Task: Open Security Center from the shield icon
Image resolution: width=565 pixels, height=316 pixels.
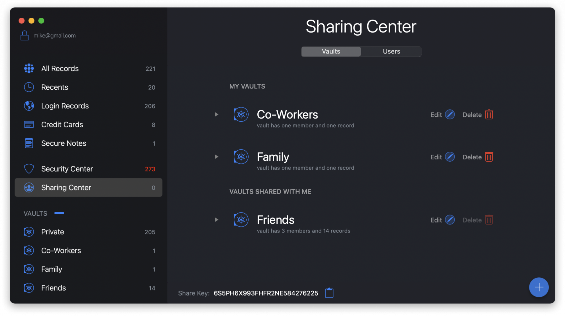Action: 29,169
